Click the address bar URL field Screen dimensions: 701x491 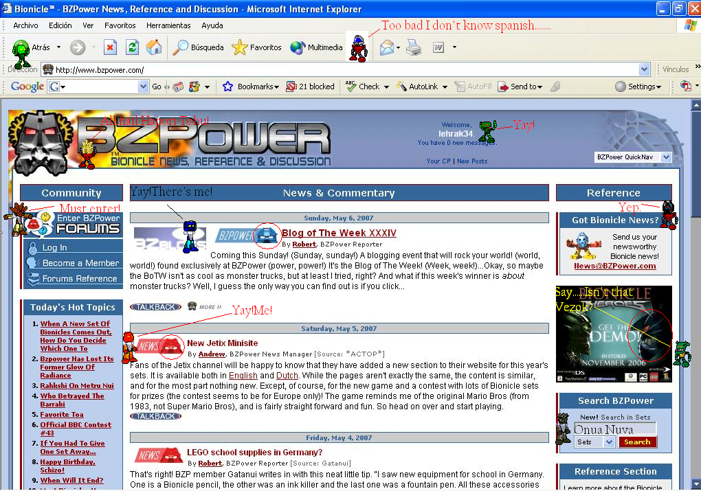[x=340, y=69]
